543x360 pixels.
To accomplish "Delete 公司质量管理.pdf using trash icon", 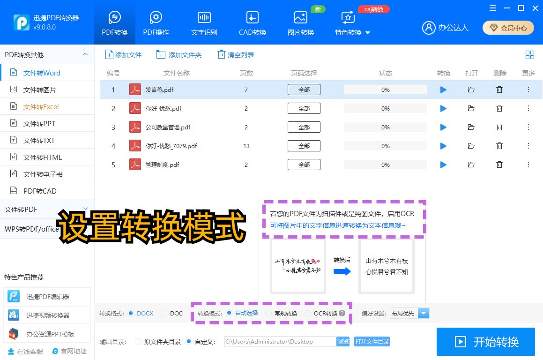I will (x=499, y=127).
